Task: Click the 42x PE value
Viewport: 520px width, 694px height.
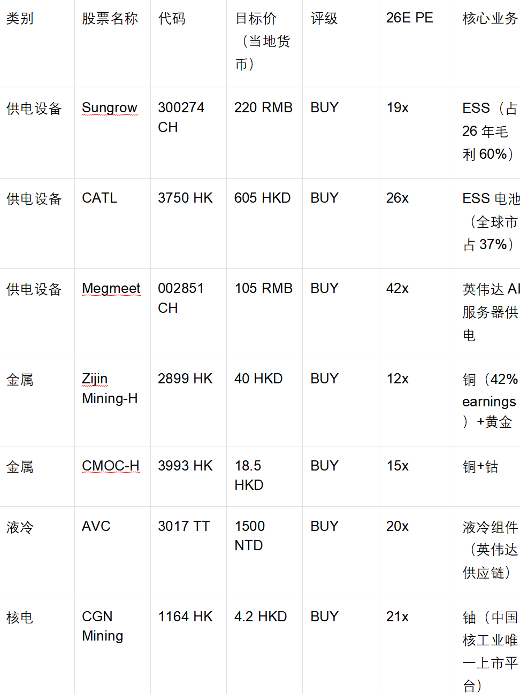Action: tap(397, 289)
